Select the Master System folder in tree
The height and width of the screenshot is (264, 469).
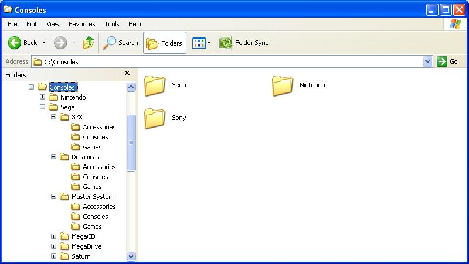[x=93, y=197]
